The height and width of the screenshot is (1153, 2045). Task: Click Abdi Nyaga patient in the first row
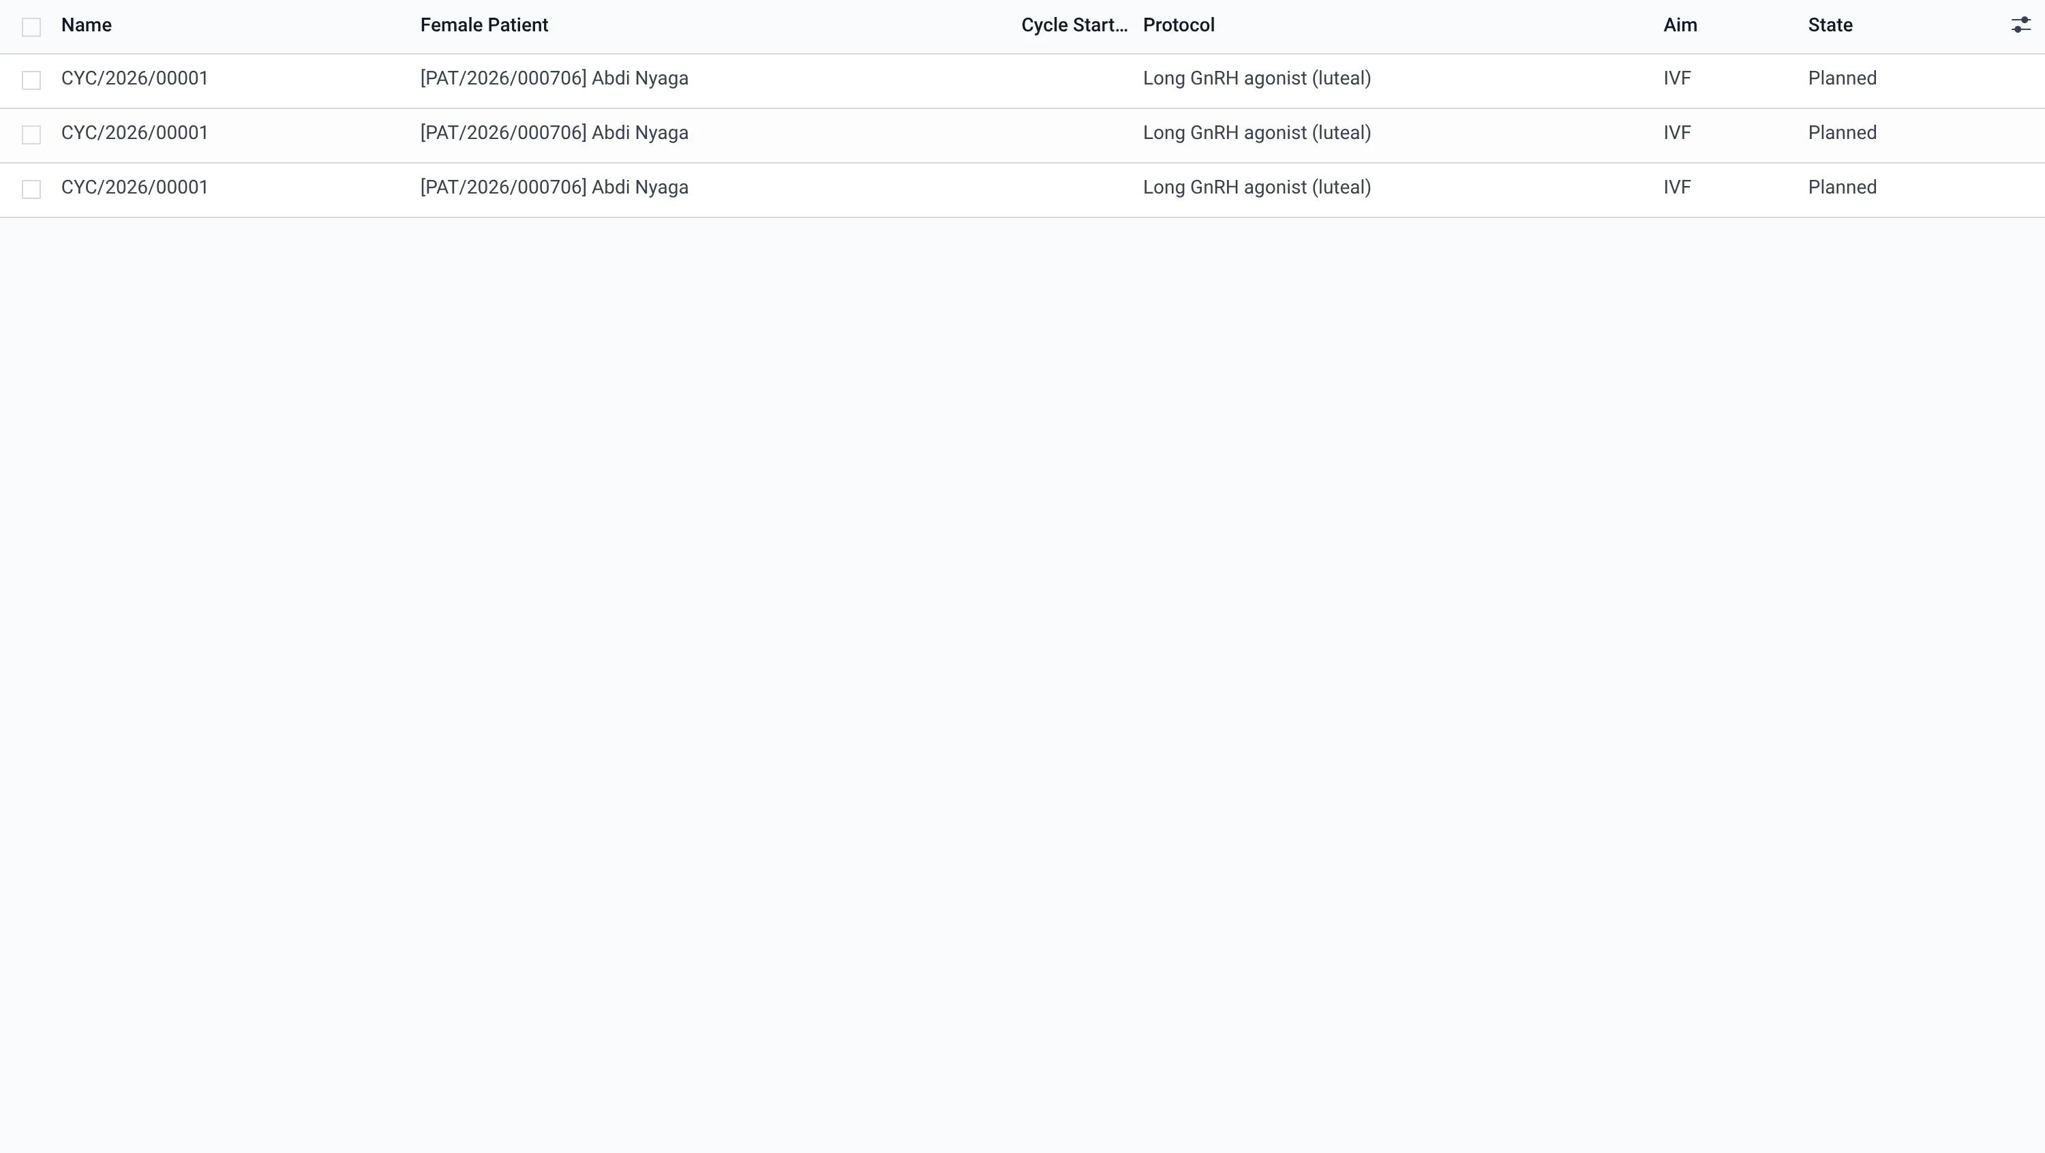pyautogui.click(x=554, y=78)
